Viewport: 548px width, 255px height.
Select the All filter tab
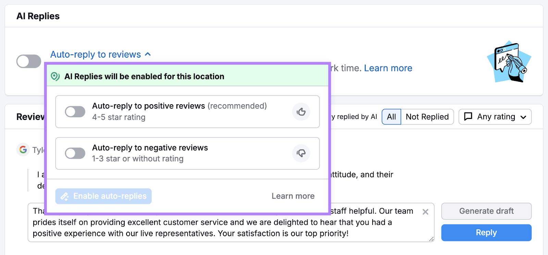[391, 117]
